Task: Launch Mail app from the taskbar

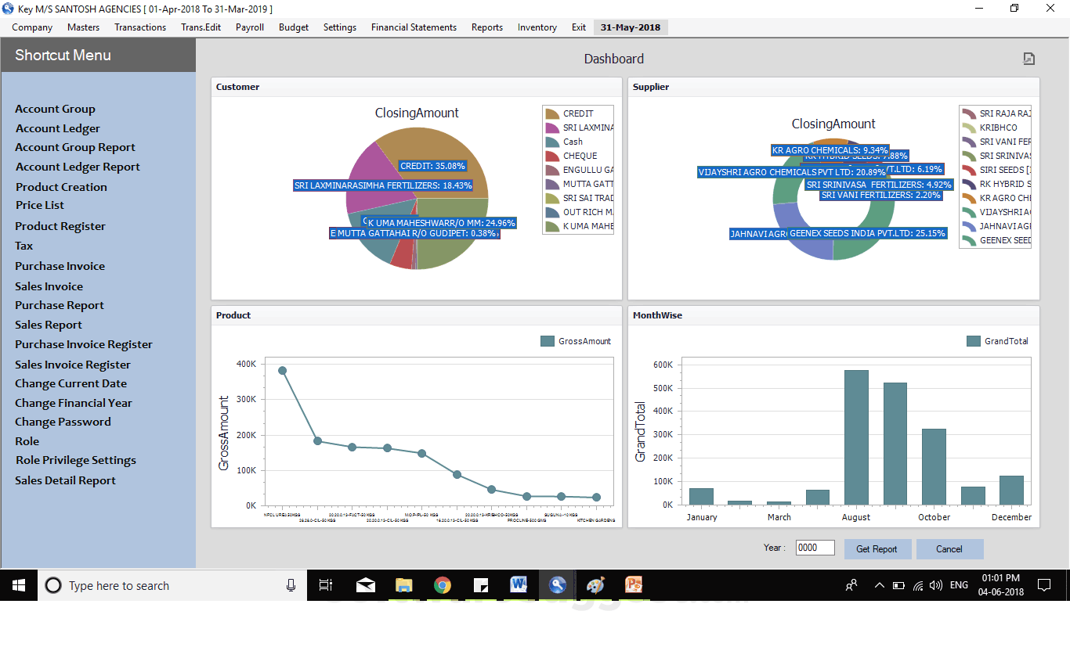Action: click(365, 585)
